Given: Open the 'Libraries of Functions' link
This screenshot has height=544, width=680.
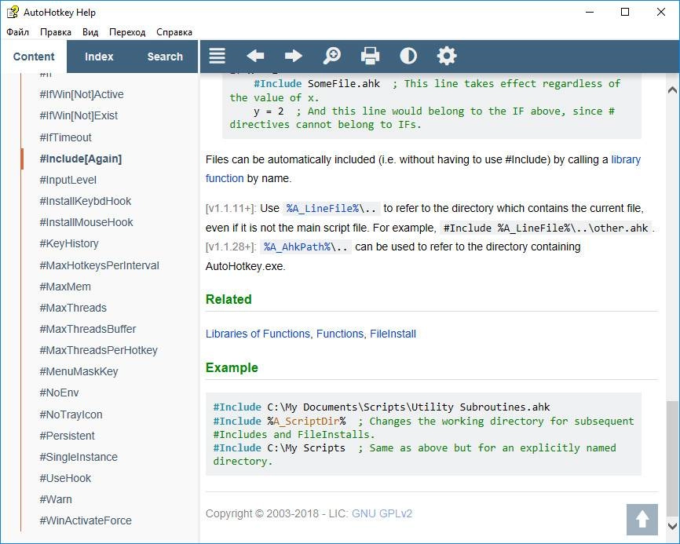Looking at the screenshot, I should coord(258,334).
